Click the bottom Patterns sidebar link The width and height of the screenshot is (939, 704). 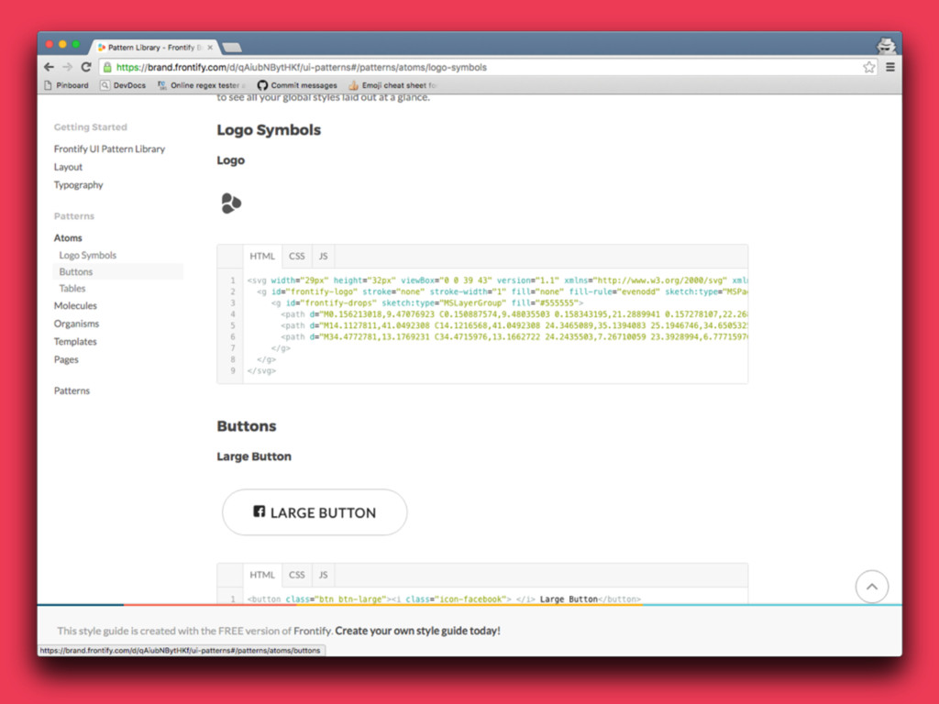click(72, 390)
